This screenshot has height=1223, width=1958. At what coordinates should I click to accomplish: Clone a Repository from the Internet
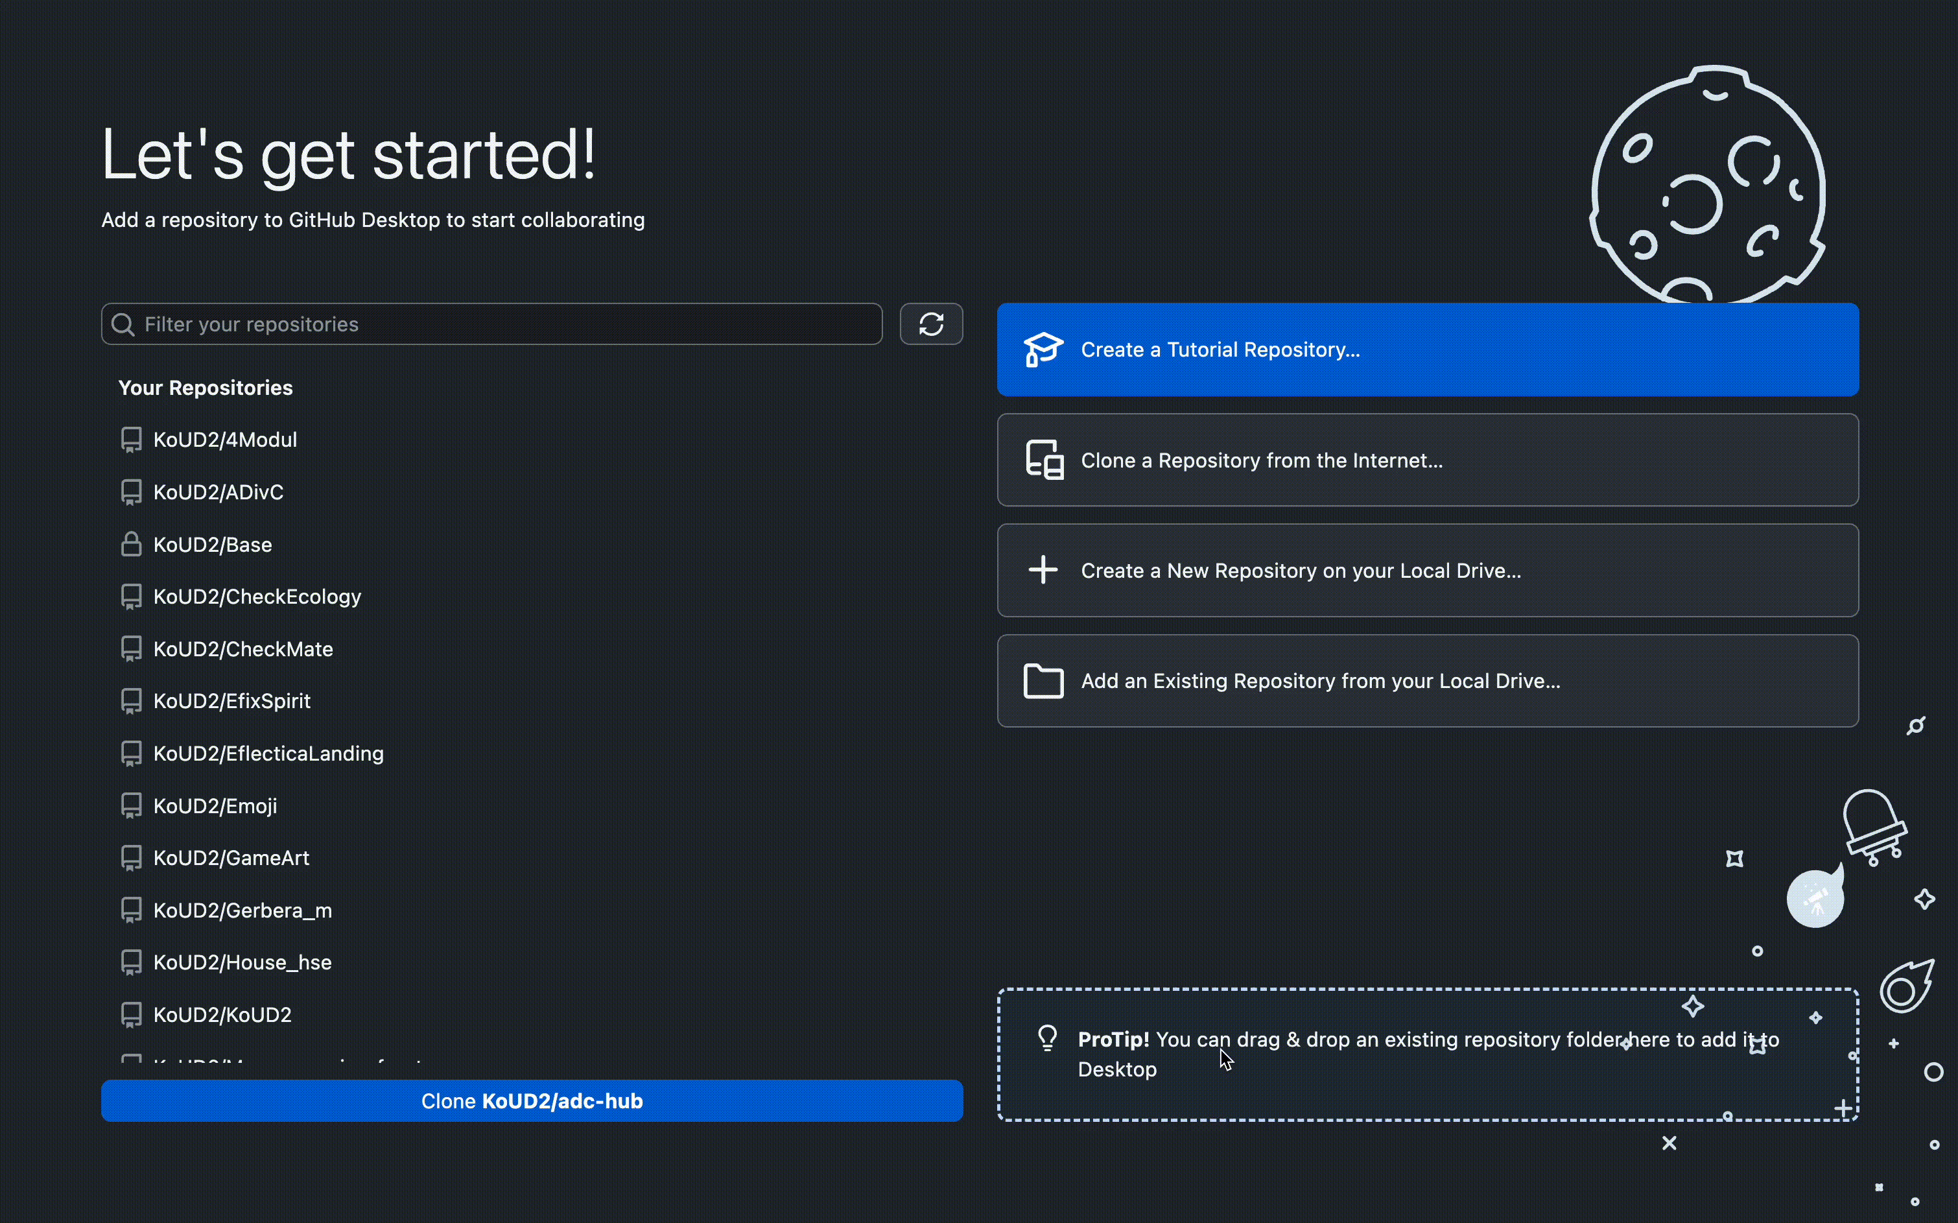(x=1428, y=460)
